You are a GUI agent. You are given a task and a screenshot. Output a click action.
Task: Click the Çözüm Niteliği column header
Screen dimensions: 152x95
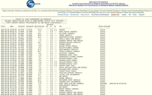(x=104, y=26)
